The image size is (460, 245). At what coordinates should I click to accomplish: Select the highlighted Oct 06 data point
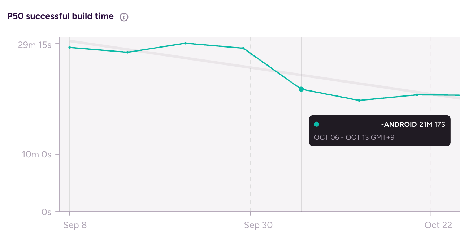(301, 89)
